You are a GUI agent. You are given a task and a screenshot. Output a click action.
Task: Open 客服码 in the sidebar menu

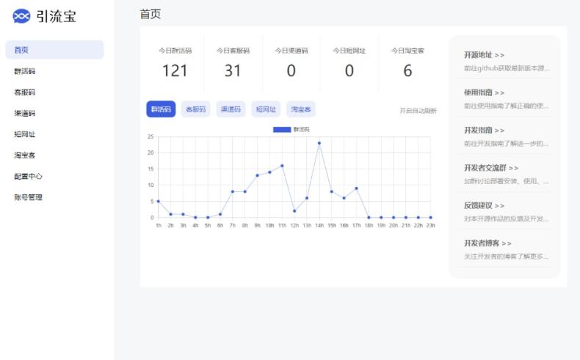point(25,92)
